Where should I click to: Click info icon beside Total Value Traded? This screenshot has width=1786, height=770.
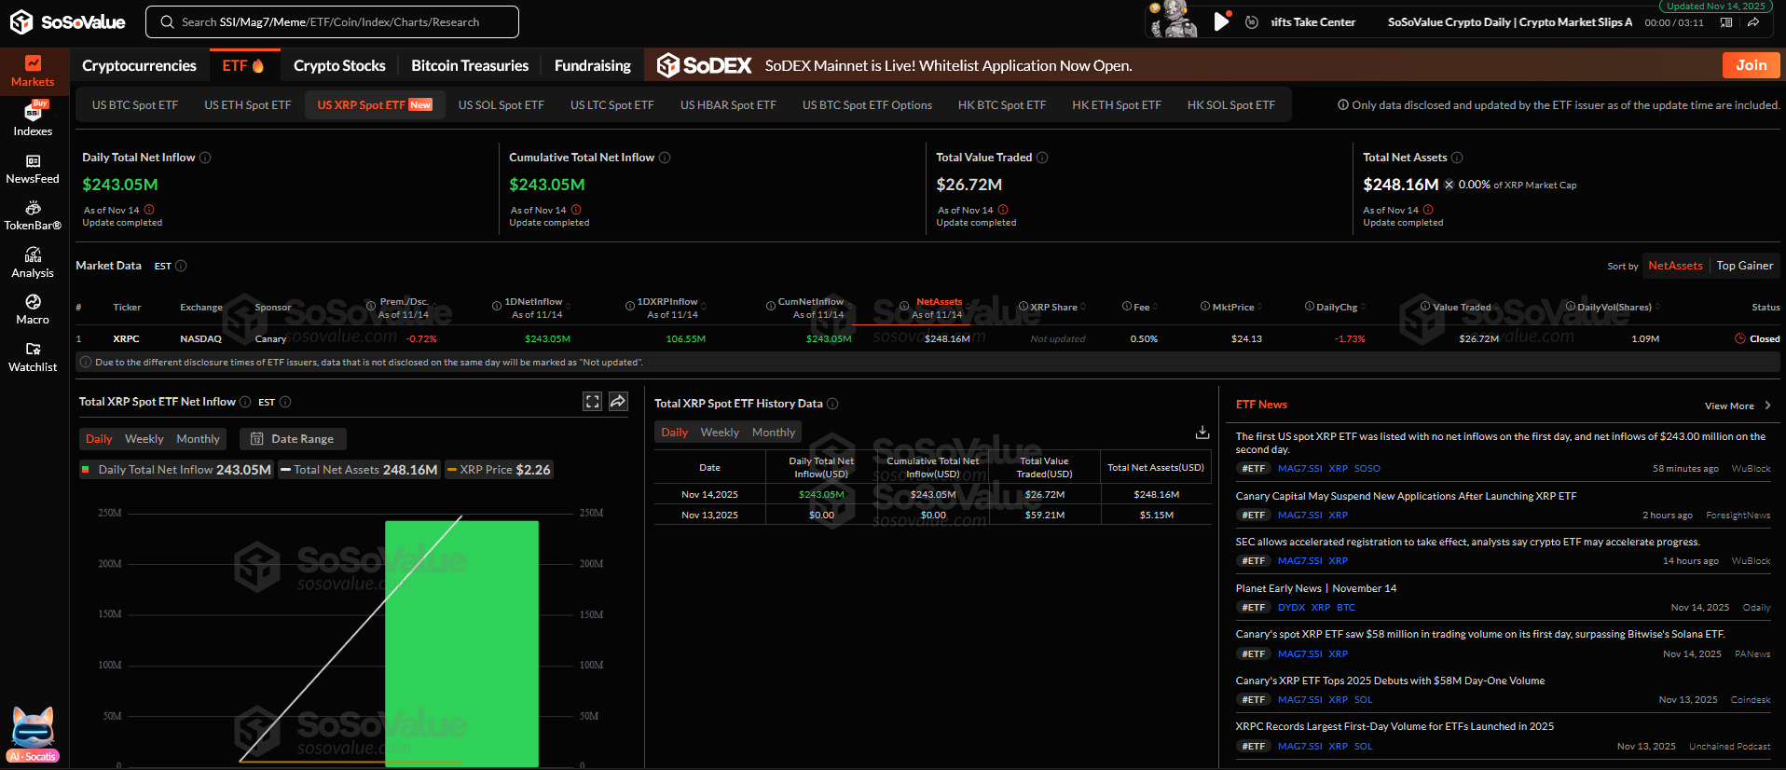(1042, 158)
